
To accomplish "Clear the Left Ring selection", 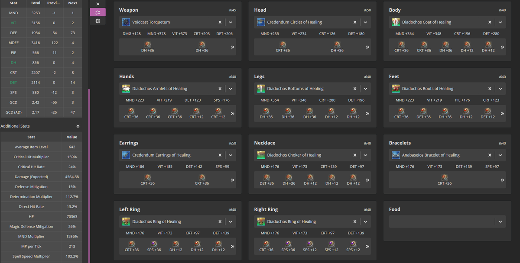I will click(x=220, y=221).
